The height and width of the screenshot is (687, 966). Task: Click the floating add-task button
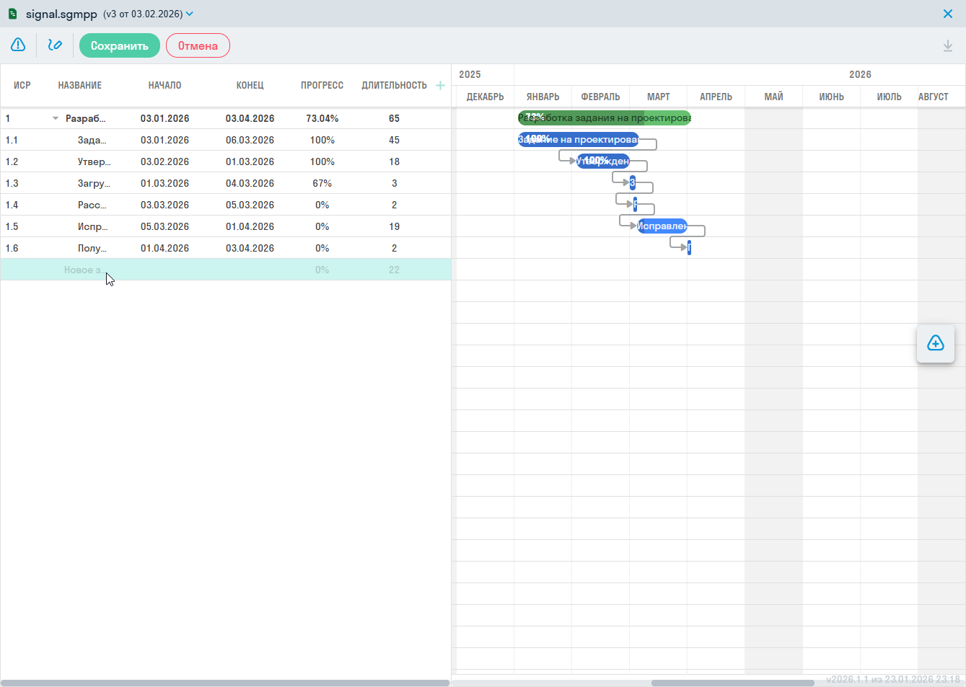(935, 343)
